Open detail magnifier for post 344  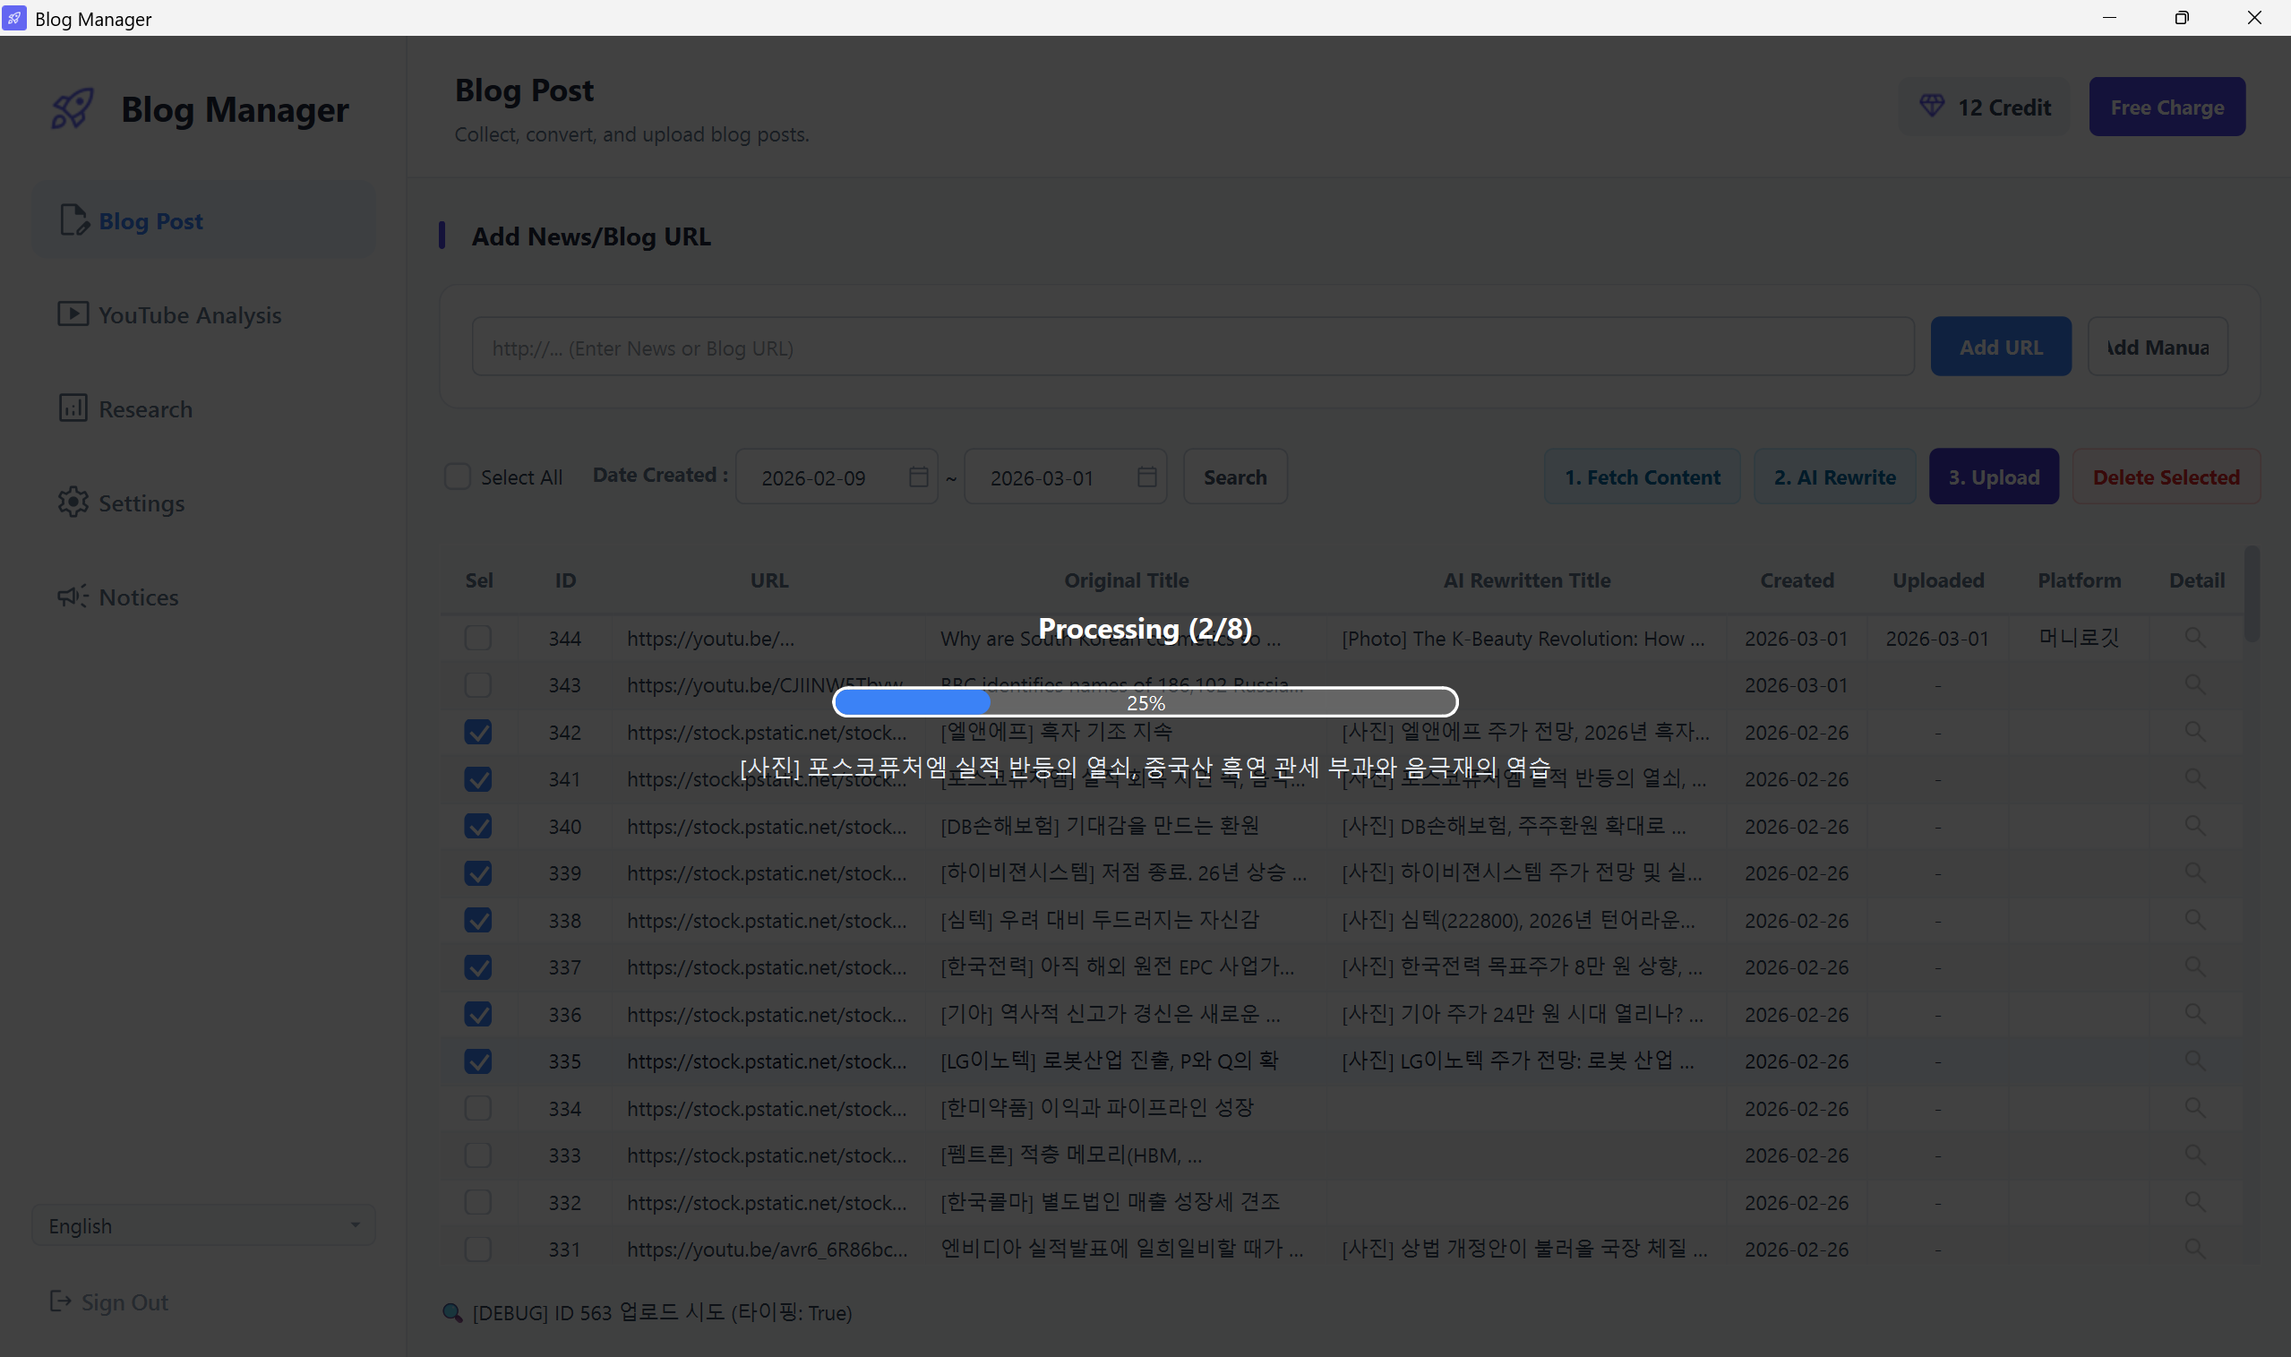point(2194,638)
